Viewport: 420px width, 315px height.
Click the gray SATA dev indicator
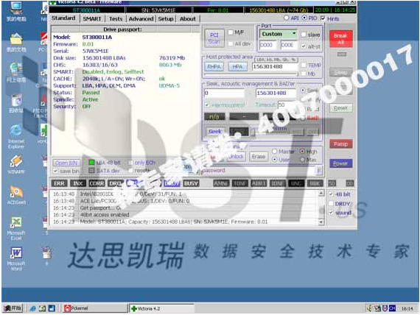coord(91,171)
